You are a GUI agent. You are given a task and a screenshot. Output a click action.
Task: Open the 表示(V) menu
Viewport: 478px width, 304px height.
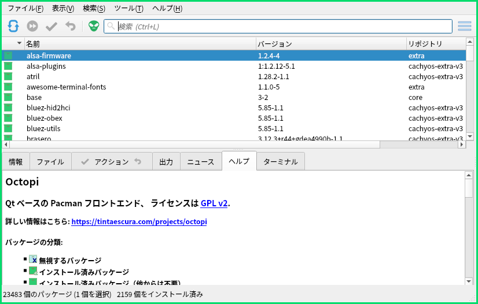[x=63, y=8]
